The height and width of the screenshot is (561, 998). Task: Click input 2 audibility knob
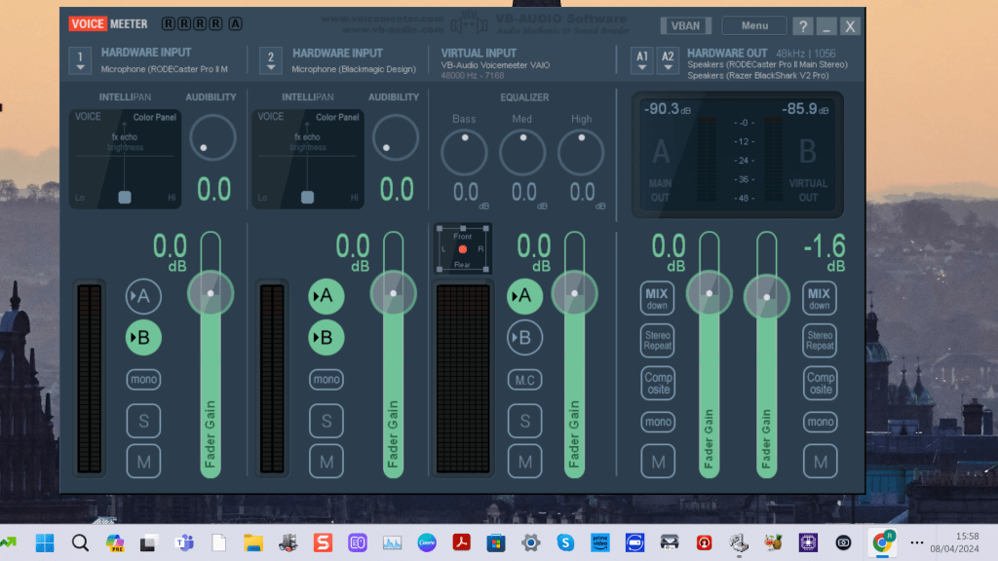point(396,137)
